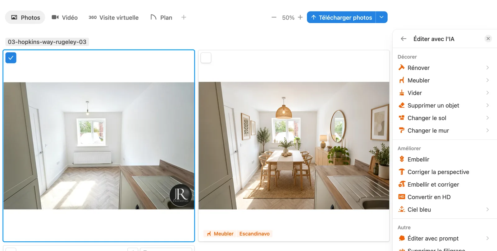This screenshot has width=497, height=251.
Task: Select the Rénover option
Action: click(444, 67)
